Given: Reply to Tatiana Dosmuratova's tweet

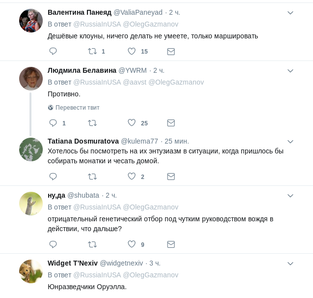Looking at the screenshot, I should click(x=53, y=176).
